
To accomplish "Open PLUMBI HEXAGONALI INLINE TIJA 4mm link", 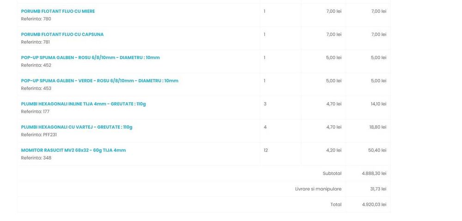I will tap(83, 104).
